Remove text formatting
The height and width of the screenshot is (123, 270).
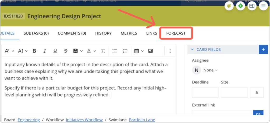click(x=103, y=51)
